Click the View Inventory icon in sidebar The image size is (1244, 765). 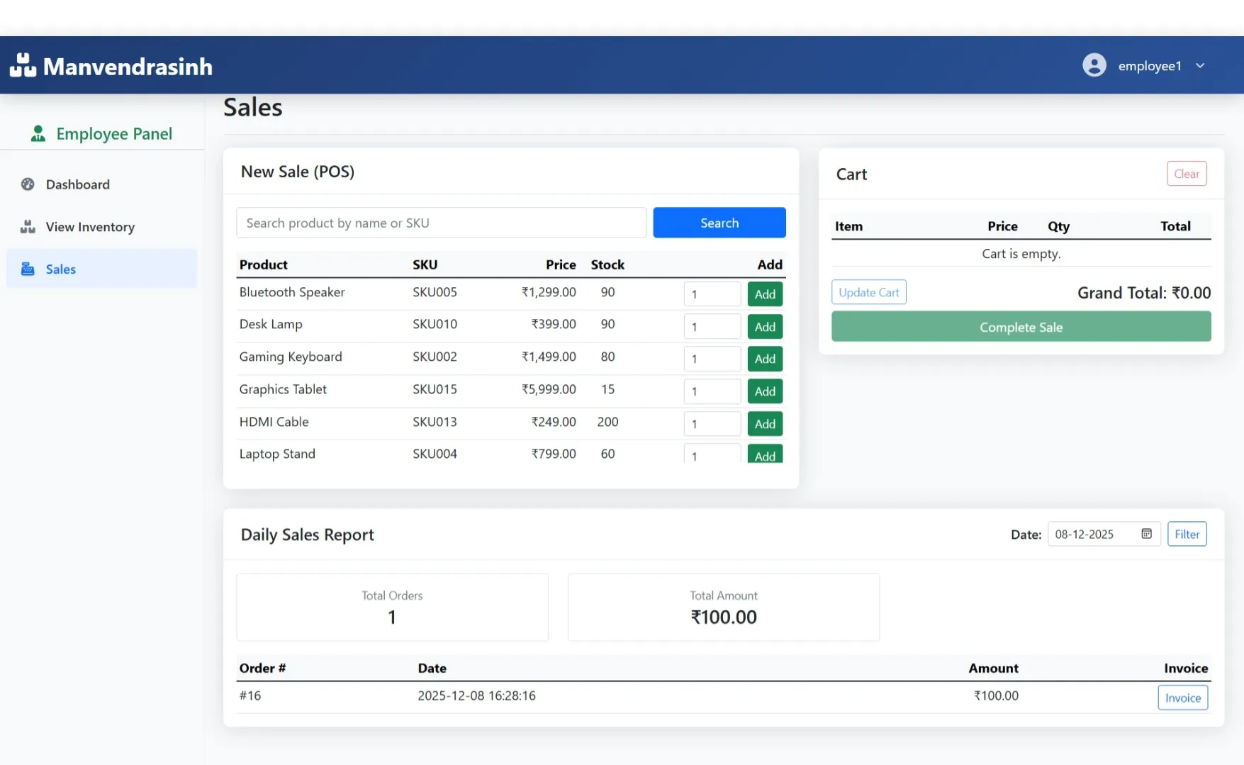tap(27, 226)
